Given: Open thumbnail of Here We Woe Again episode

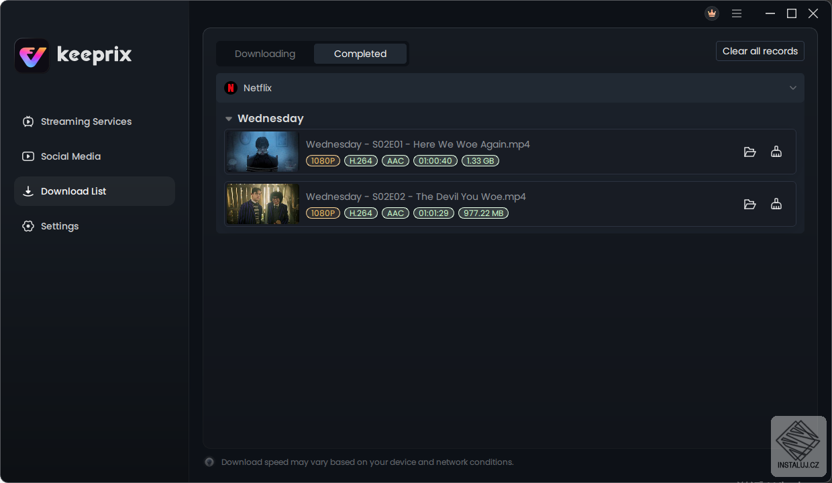Looking at the screenshot, I should 262,152.
